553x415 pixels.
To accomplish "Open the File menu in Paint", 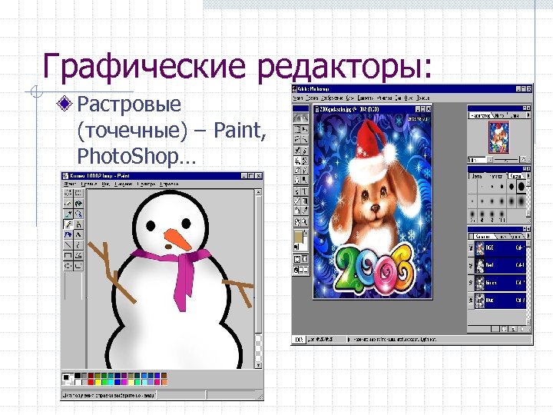I will coord(69,184).
